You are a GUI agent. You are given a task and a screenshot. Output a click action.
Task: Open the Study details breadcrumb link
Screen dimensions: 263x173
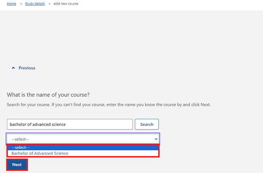point(35,4)
